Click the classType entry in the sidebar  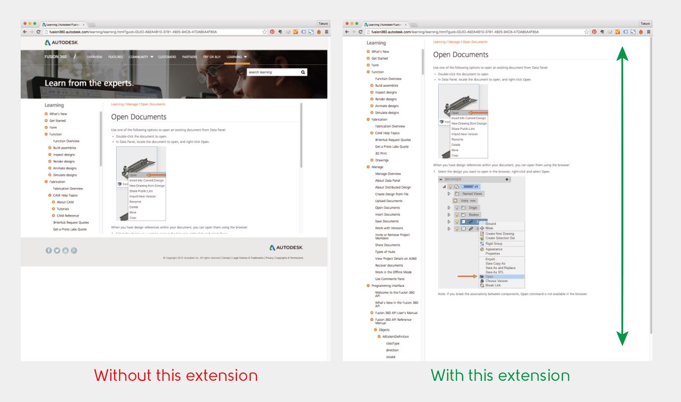[x=392, y=343]
